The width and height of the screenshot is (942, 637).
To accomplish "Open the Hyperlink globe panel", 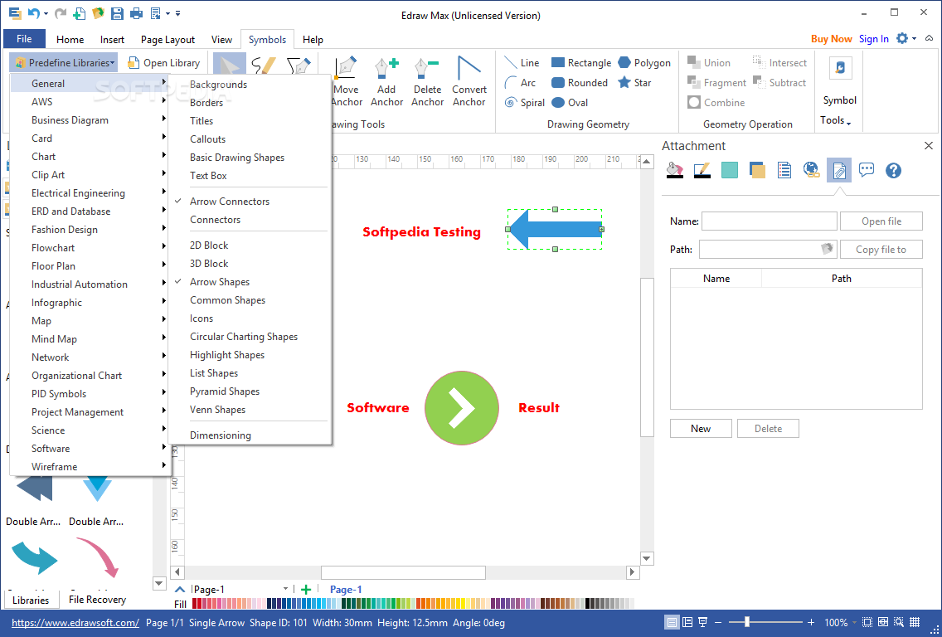I will [811, 171].
